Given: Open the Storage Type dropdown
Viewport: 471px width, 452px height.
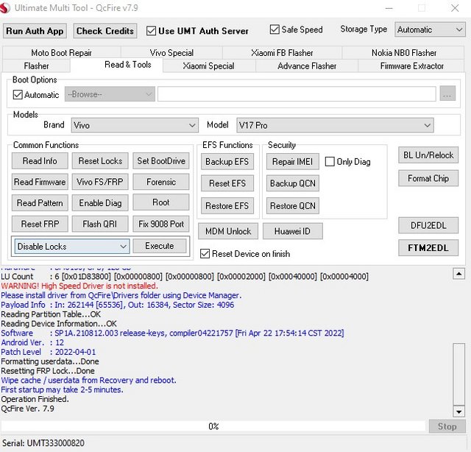Looking at the screenshot, I should point(430,29).
